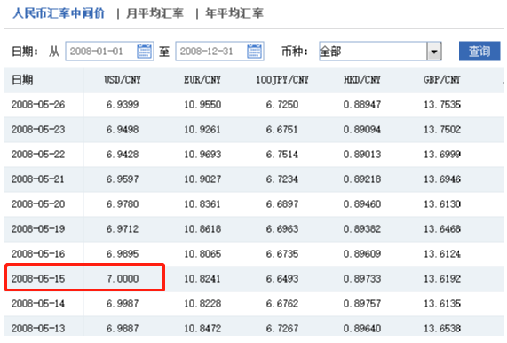Click GBP/CNY value 13.7535

click(442, 105)
